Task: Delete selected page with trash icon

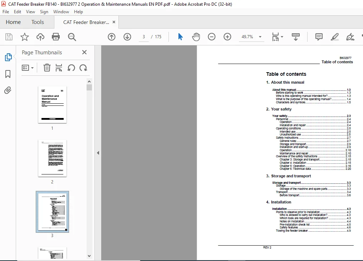Action: 47,68
